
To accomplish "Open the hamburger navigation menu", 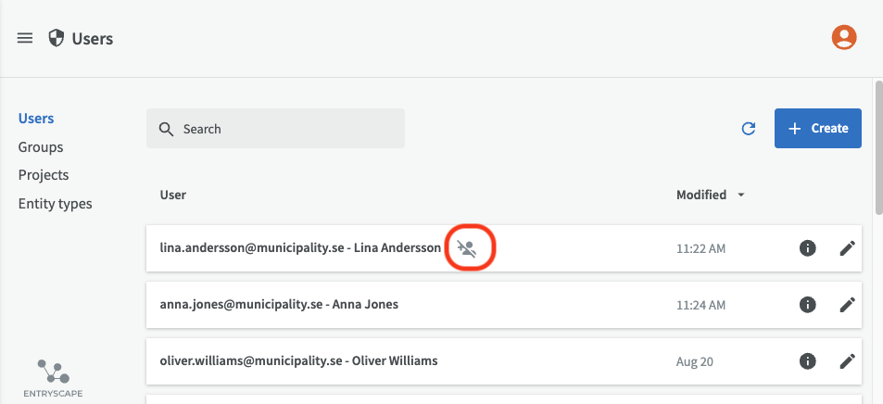I will (25, 38).
